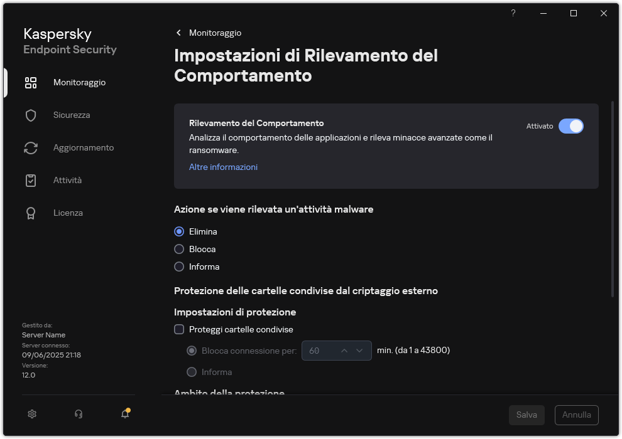
Task: Open the Sicurezza section
Action: [x=70, y=115]
